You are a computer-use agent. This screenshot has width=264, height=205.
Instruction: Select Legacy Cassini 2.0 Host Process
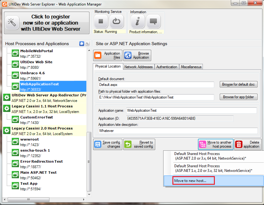(45, 131)
